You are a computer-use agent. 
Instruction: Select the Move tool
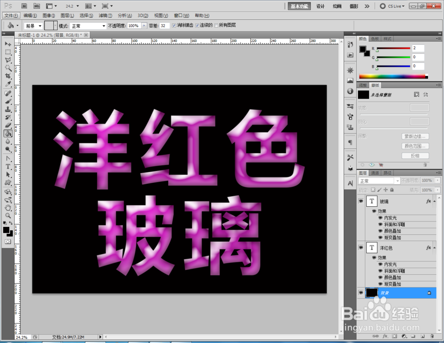pos(8,44)
